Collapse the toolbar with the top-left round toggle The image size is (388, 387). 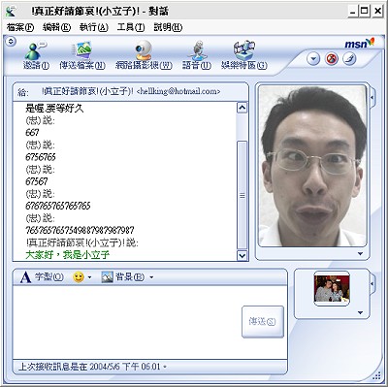pos(11,41)
